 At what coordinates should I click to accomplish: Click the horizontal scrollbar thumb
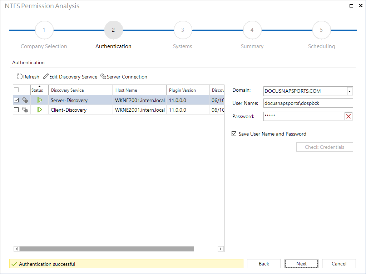tap(107, 249)
